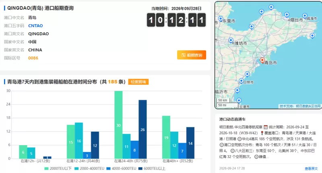Click the pin icon before 覆盖港口
The height and width of the screenshot is (173, 322).
coord(262,133)
